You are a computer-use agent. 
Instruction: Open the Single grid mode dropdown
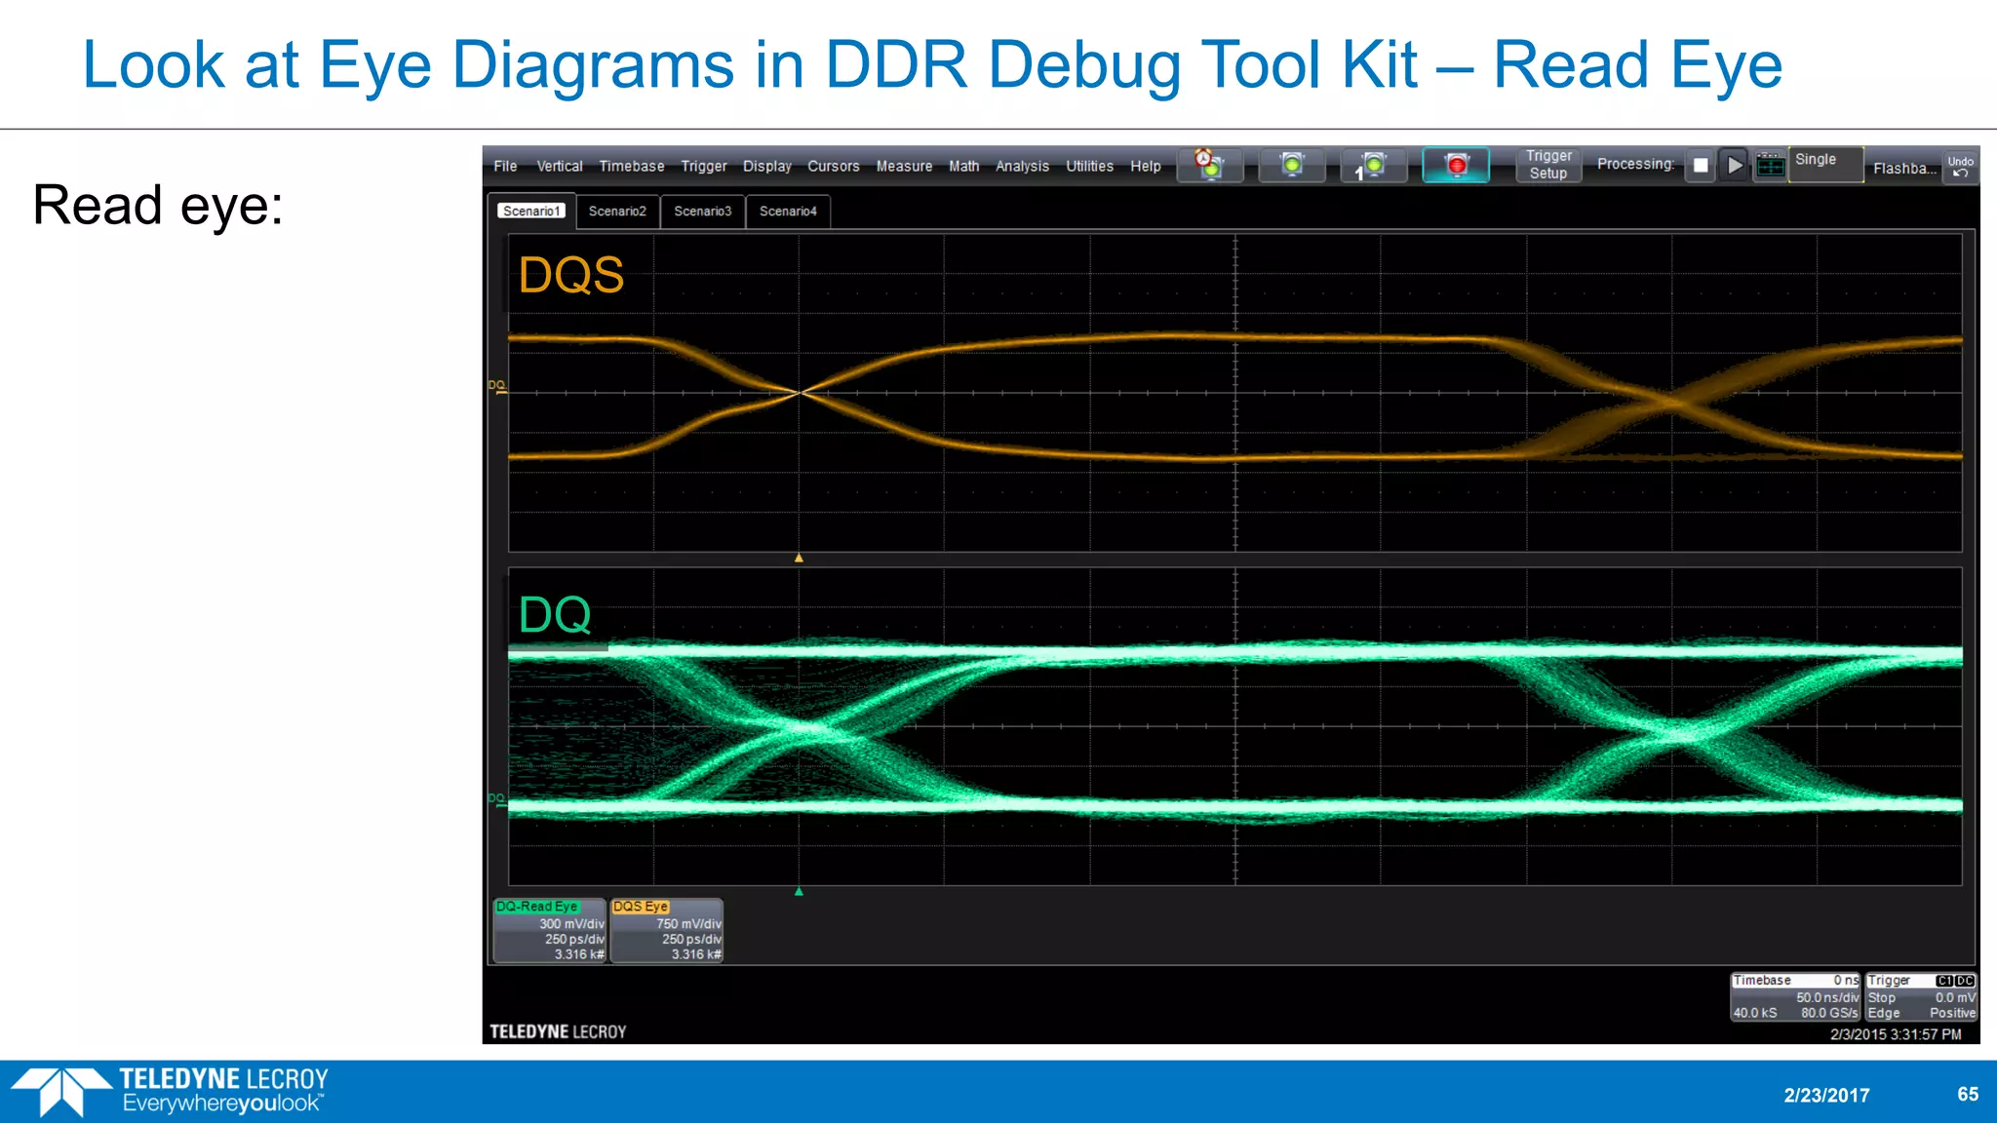[1825, 163]
